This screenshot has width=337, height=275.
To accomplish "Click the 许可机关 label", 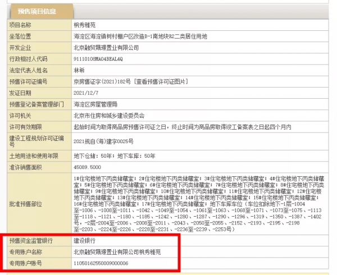I will (20, 116).
